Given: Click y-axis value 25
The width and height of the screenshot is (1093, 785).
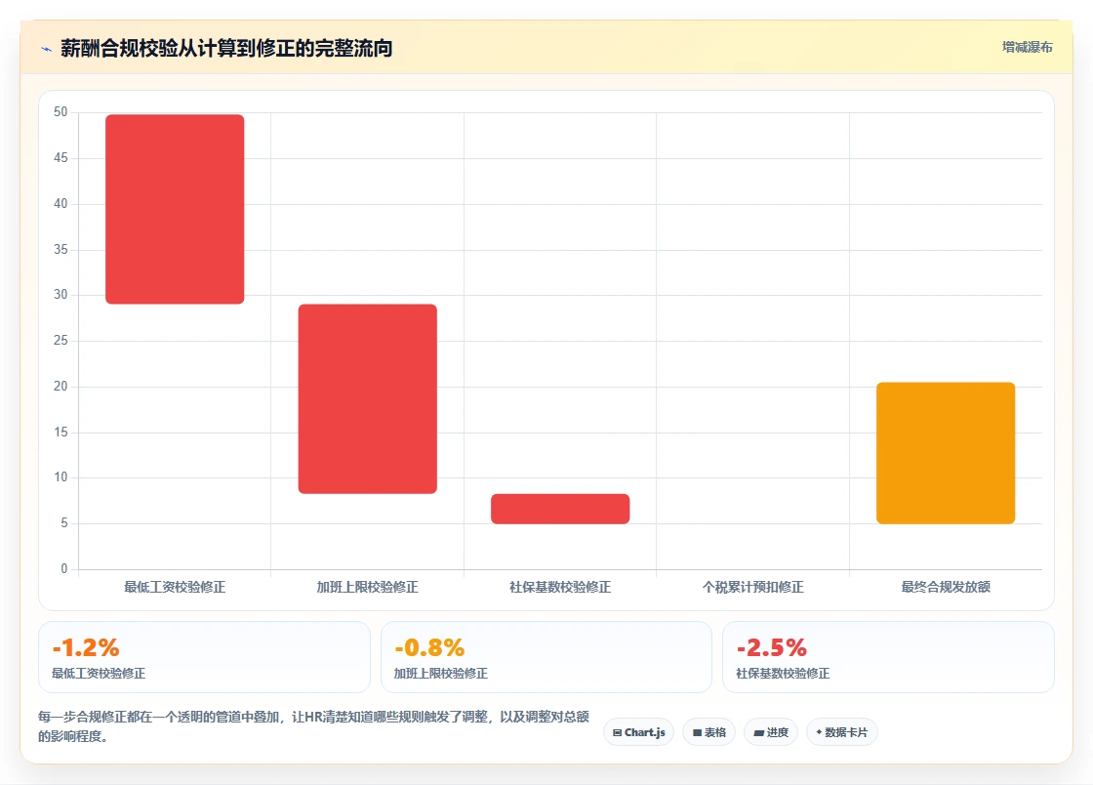Looking at the screenshot, I should [61, 340].
